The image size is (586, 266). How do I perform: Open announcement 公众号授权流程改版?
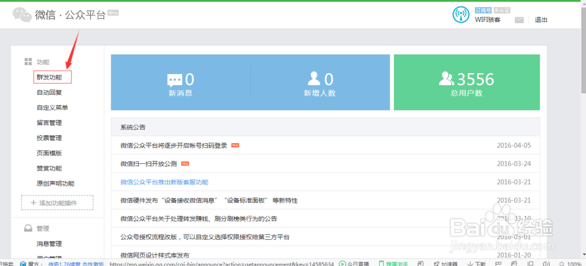[x=205, y=237]
